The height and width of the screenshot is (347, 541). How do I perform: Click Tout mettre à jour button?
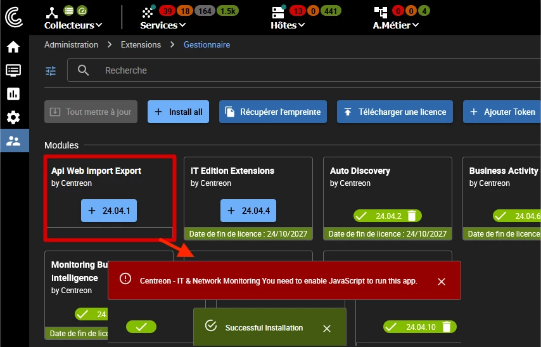coord(91,112)
